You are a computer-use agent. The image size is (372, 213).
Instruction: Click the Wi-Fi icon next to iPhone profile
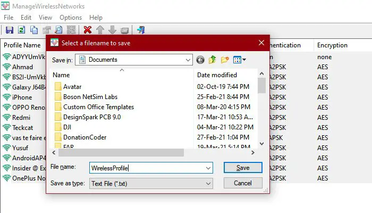6,97
